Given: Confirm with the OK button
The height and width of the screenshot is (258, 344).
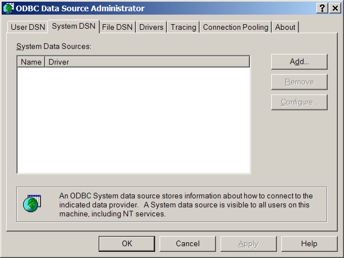Looking at the screenshot, I should coord(127,243).
